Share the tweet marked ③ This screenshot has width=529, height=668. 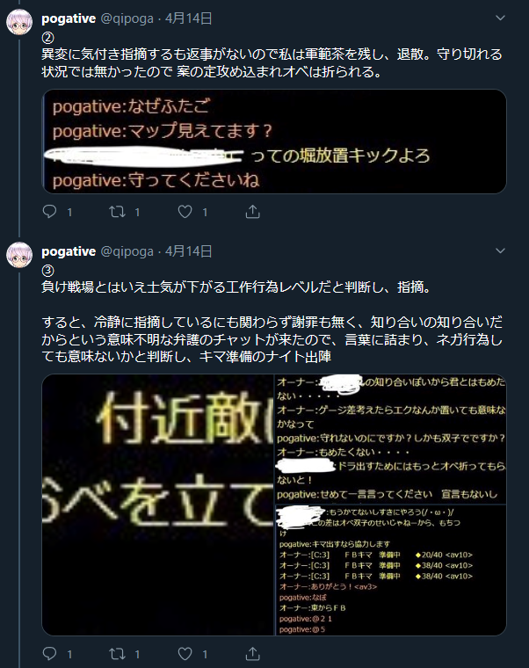252,654
